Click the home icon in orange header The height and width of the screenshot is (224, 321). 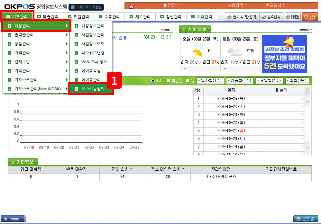point(131,6)
